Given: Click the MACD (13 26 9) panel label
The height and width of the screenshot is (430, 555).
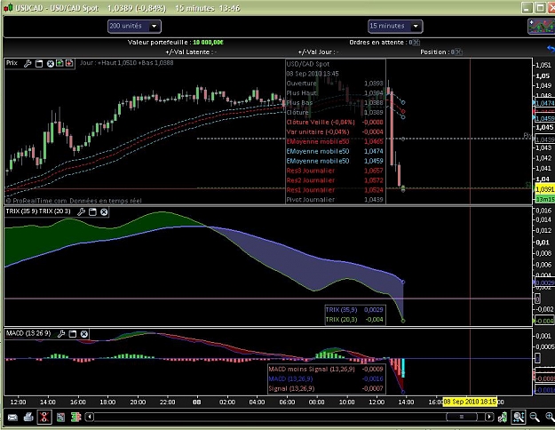Looking at the screenshot, I should click(28, 333).
